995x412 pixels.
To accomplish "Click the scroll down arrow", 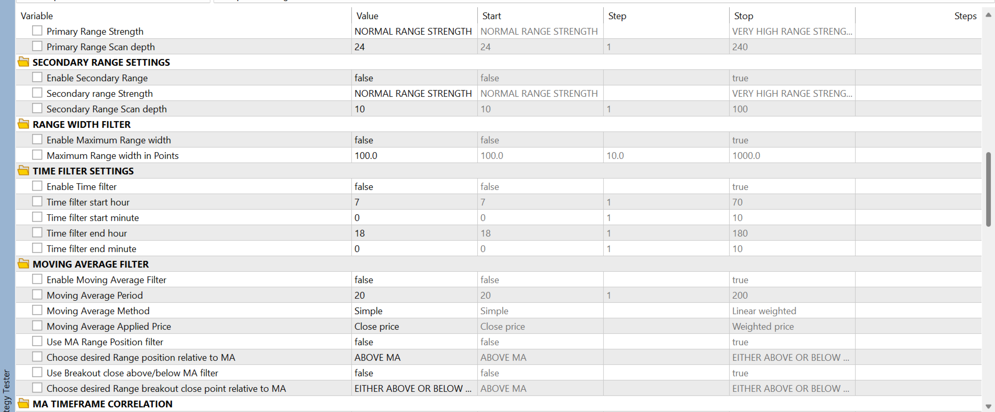I will [988, 406].
